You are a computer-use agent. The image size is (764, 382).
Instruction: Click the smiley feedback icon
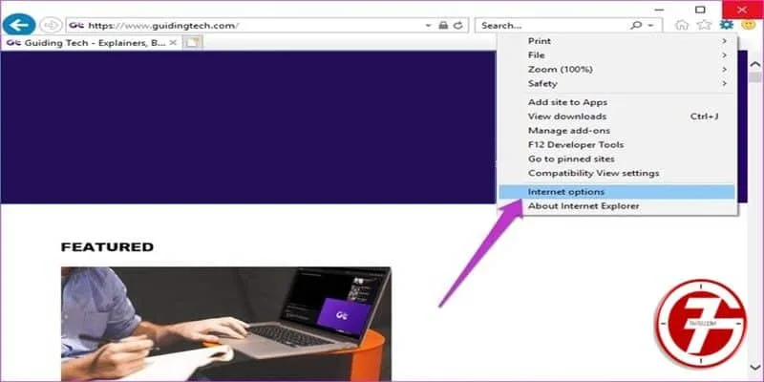pyautogui.click(x=749, y=25)
